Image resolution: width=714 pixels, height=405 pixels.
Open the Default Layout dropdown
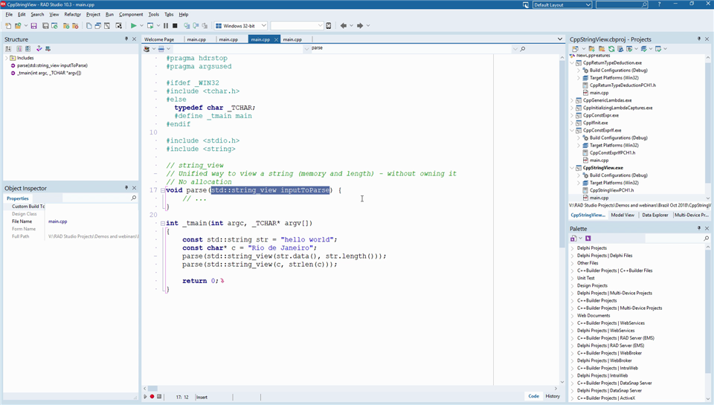(x=588, y=4)
